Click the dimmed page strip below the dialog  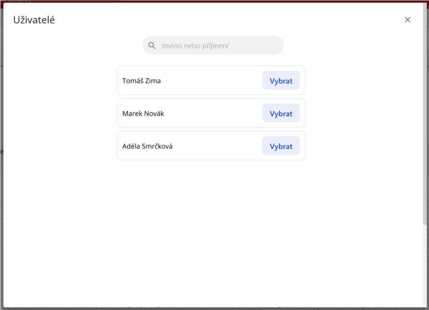pyautogui.click(x=209, y=309)
